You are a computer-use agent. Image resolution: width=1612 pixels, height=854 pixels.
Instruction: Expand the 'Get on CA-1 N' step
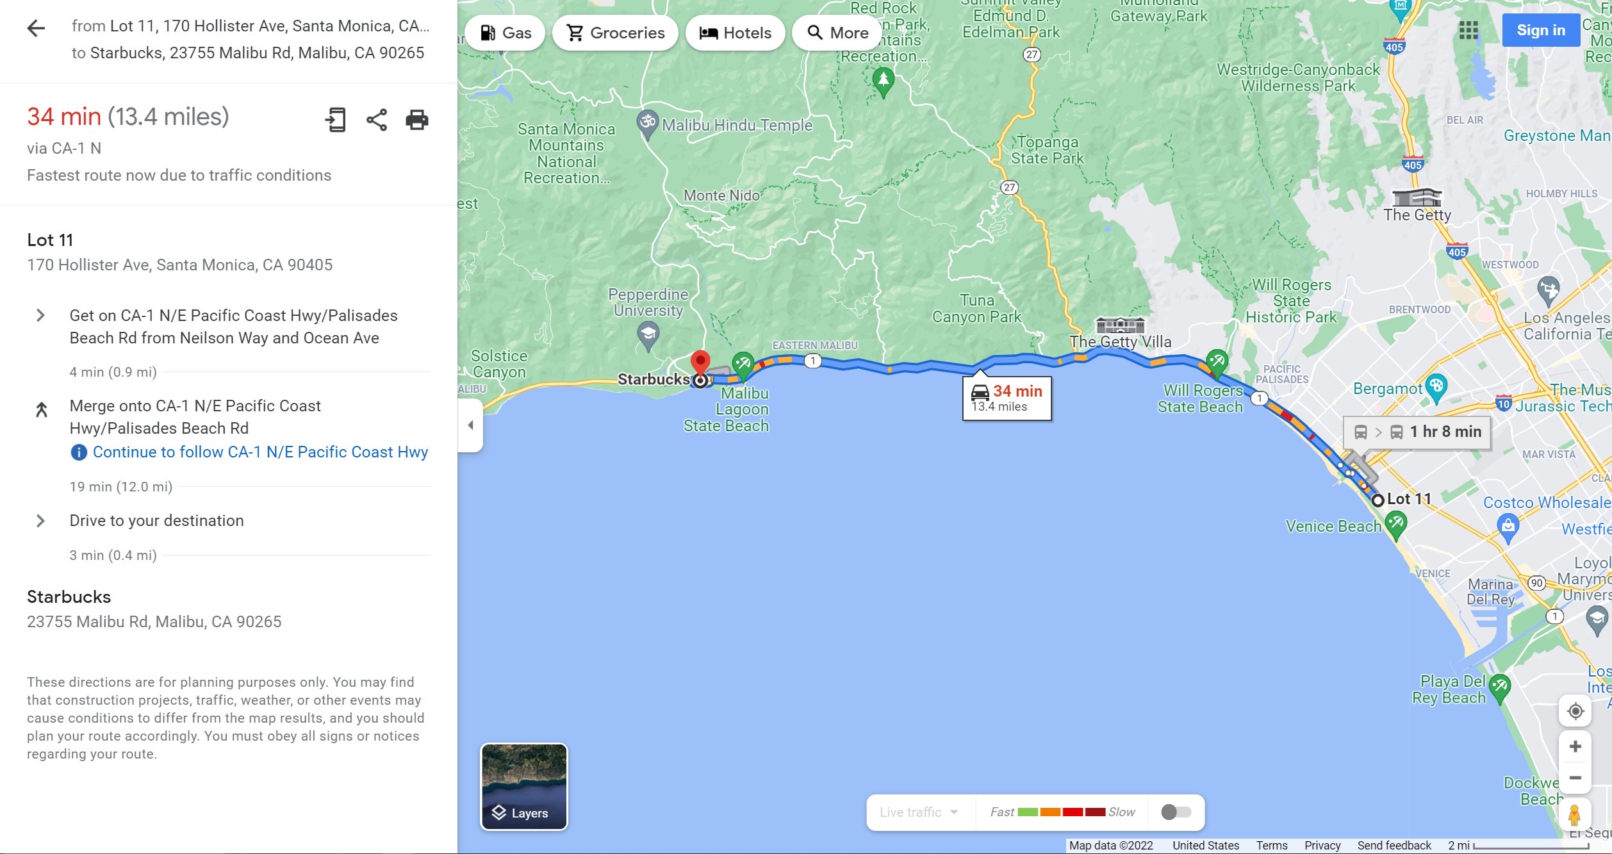tap(40, 315)
